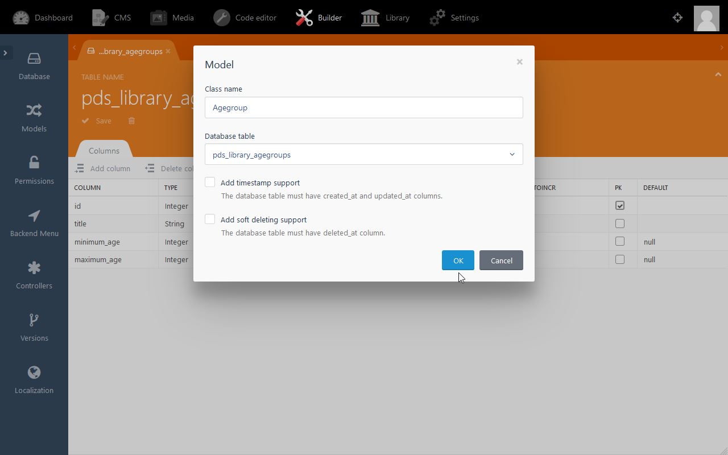Expand the left sidebar panel arrow

pos(6,53)
